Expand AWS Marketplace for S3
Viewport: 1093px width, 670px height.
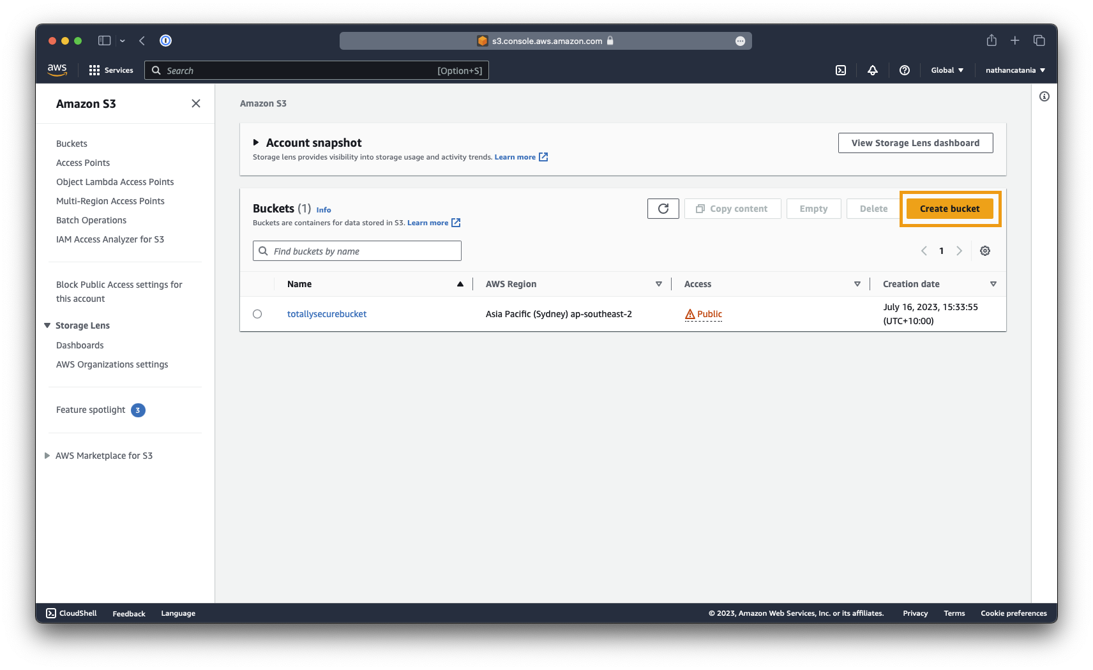point(47,456)
